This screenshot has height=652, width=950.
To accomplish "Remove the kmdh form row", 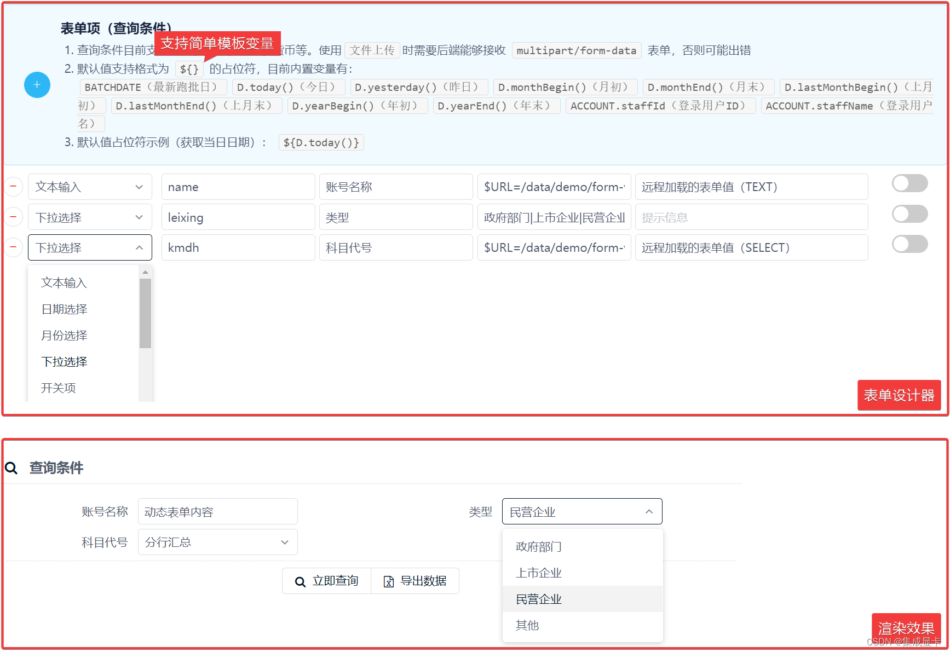I will pos(13,247).
